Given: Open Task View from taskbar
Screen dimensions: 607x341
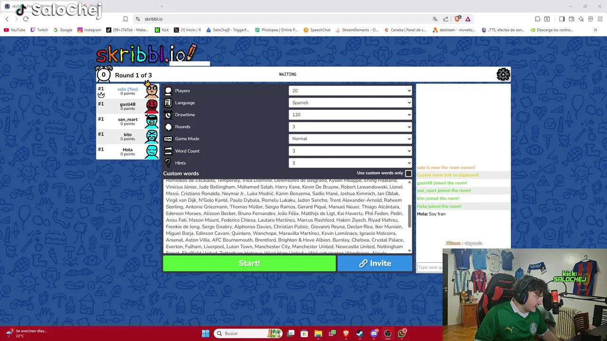Looking at the screenshot, I should point(291,333).
